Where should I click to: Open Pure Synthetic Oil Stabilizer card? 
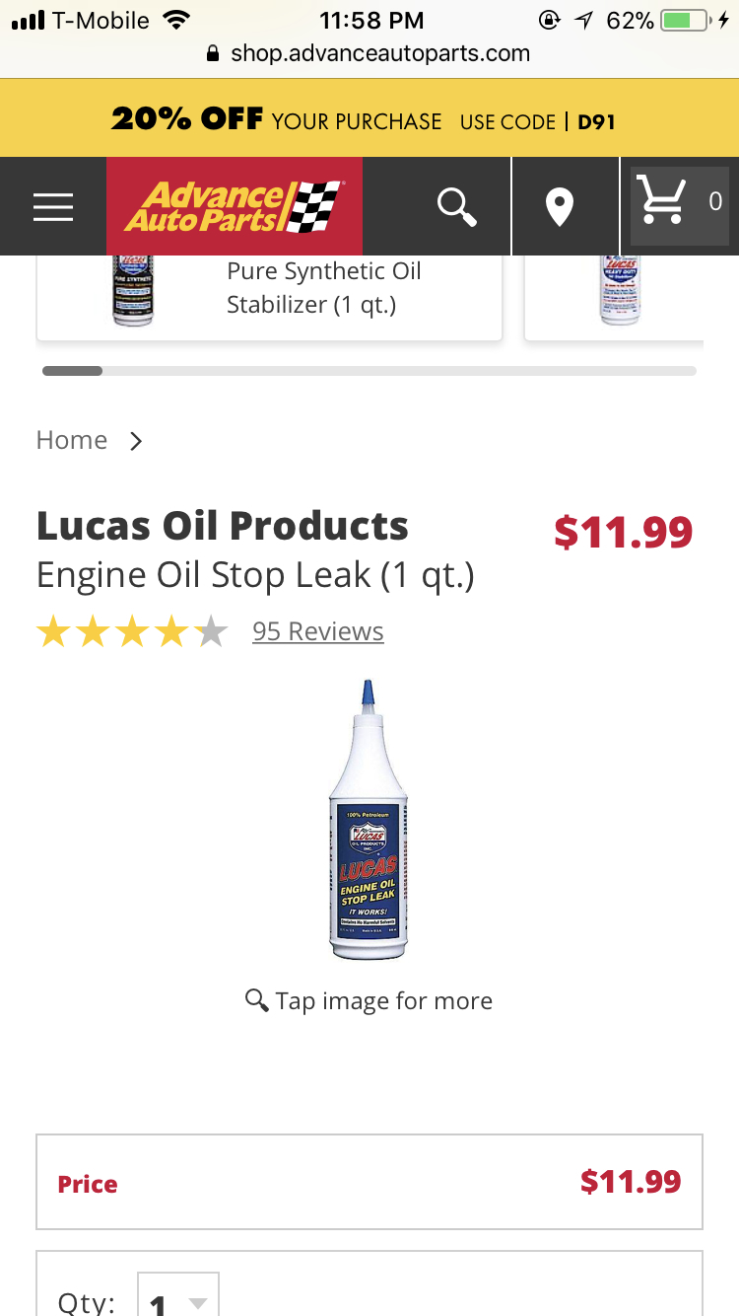323,288
